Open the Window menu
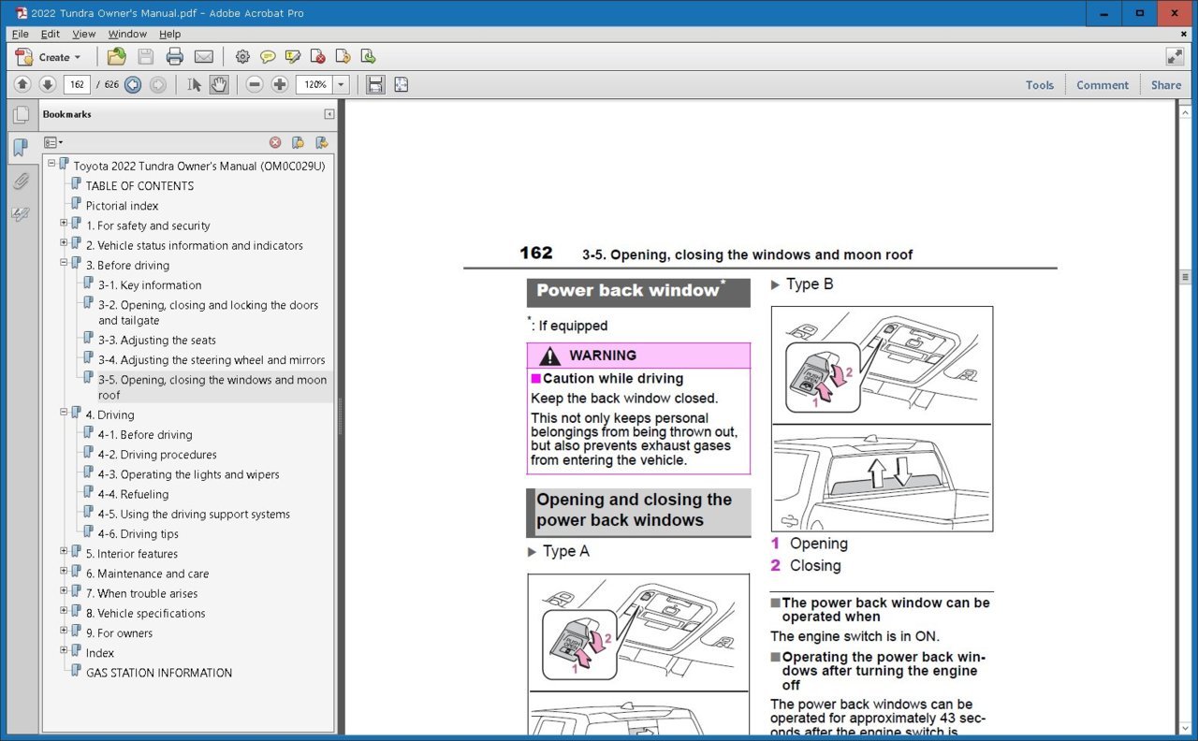The width and height of the screenshot is (1198, 741). tap(127, 34)
